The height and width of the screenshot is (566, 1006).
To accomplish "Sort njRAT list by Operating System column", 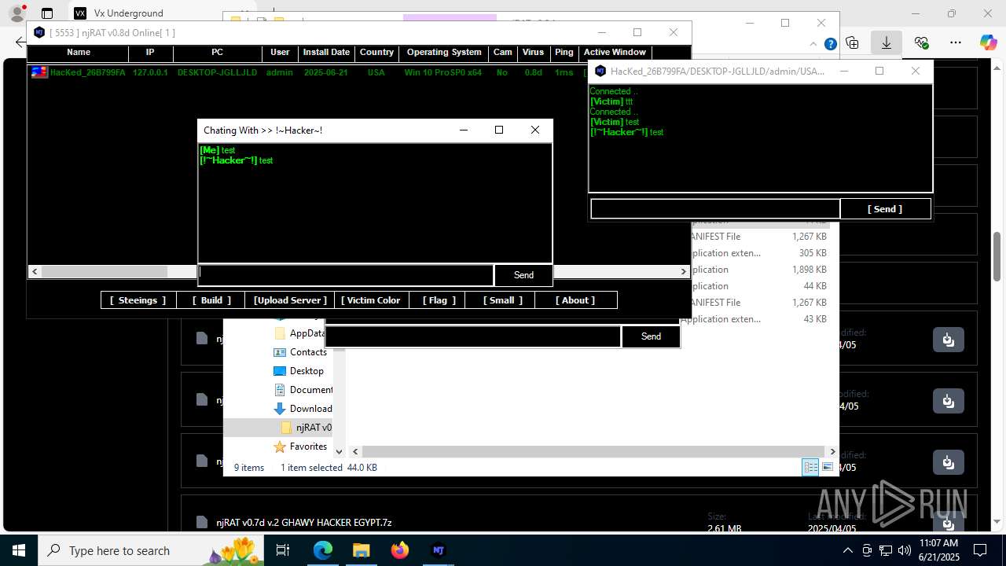I will pos(444,52).
